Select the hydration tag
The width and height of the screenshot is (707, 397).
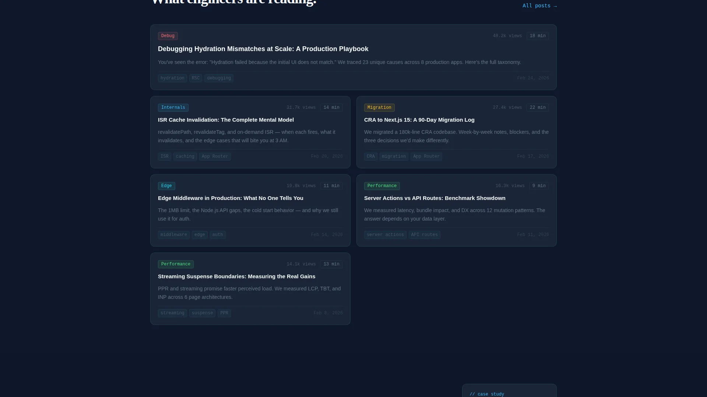172,78
